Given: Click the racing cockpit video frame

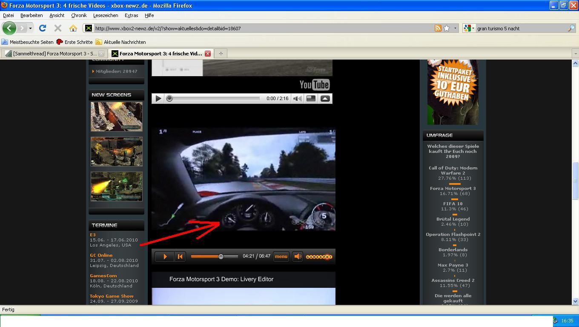Looking at the screenshot, I should coord(244,179).
